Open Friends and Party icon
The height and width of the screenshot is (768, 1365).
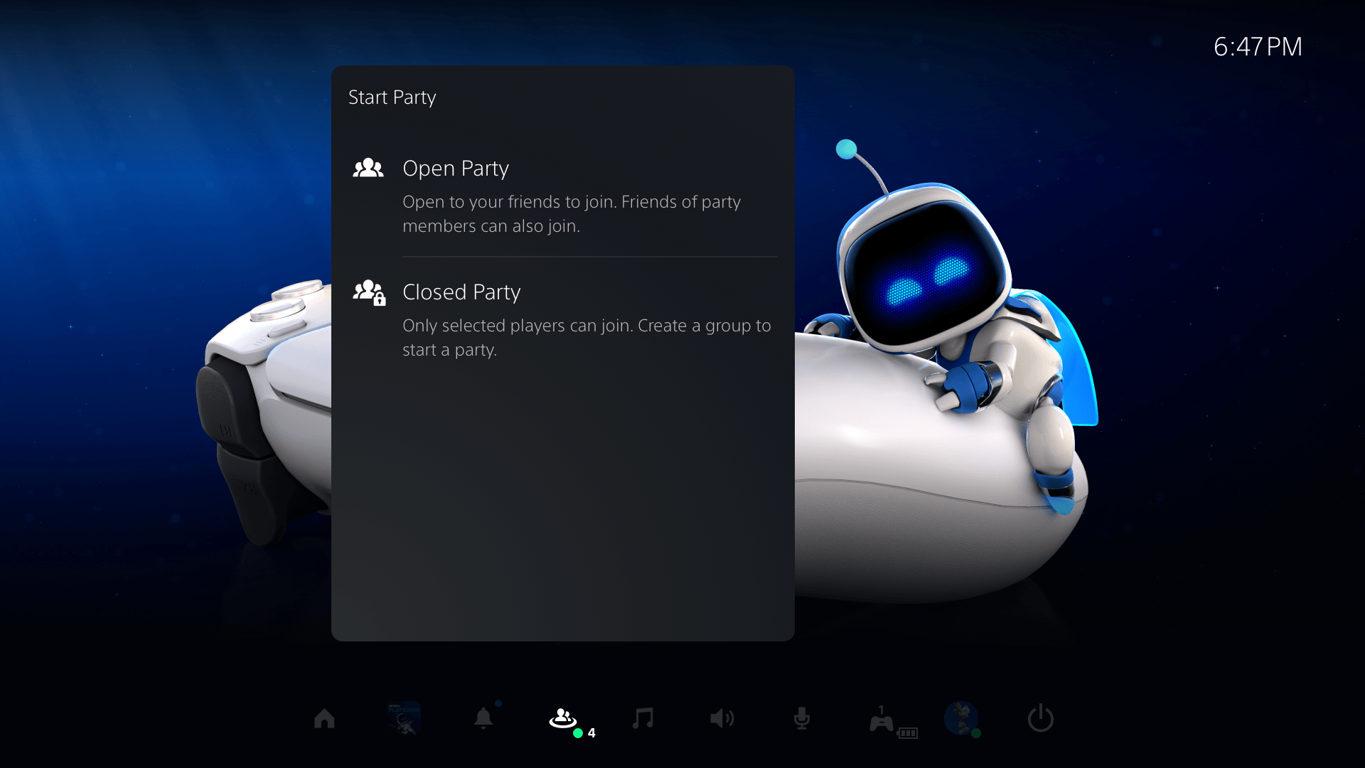pyautogui.click(x=562, y=718)
